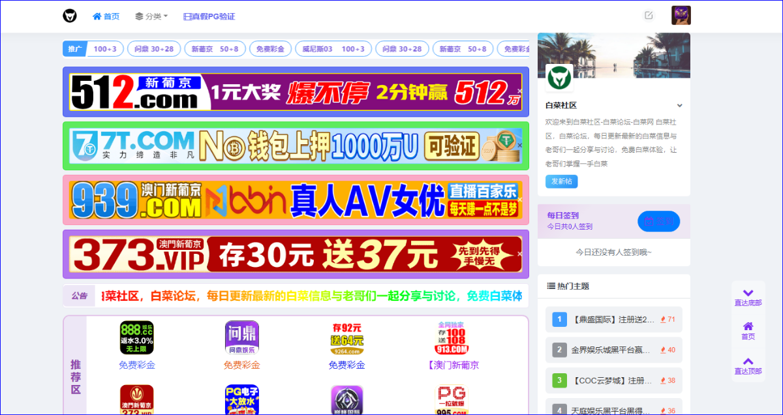This screenshot has height=415, width=783.
Task: Click the 热门主题 list icon
Action: tap(551, 286)
